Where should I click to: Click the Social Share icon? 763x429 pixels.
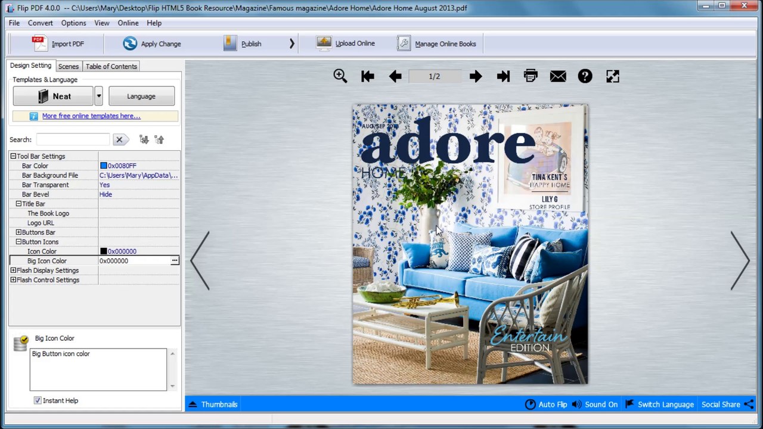click(x=749, y=405)
